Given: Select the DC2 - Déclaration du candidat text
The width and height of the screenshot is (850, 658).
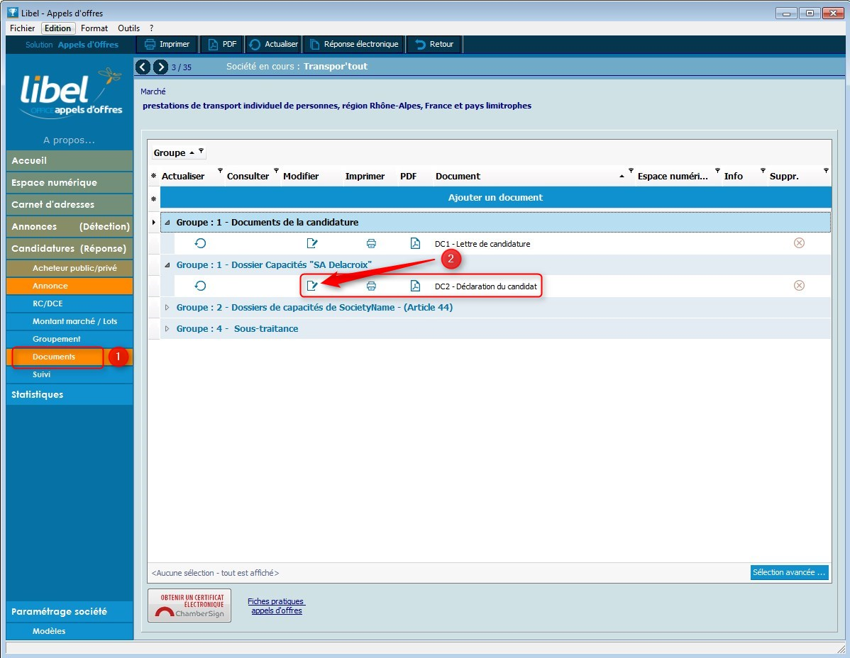Looking at the screenshot, I should (486, 286).
